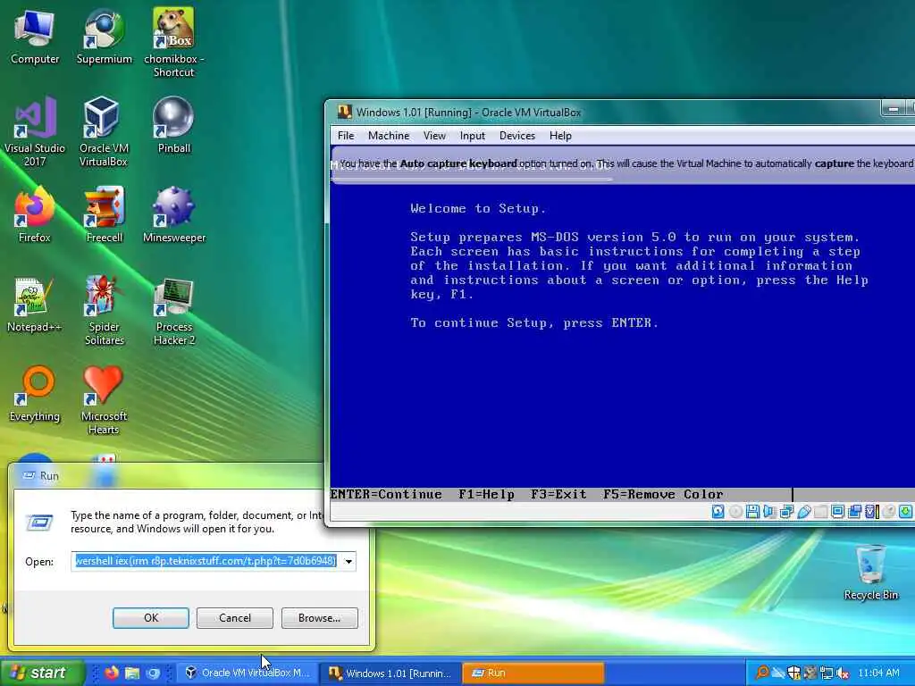Click Cancel in the Run dialog
The width and height of the screenshot is (915, 686).
tap(235, 618)
